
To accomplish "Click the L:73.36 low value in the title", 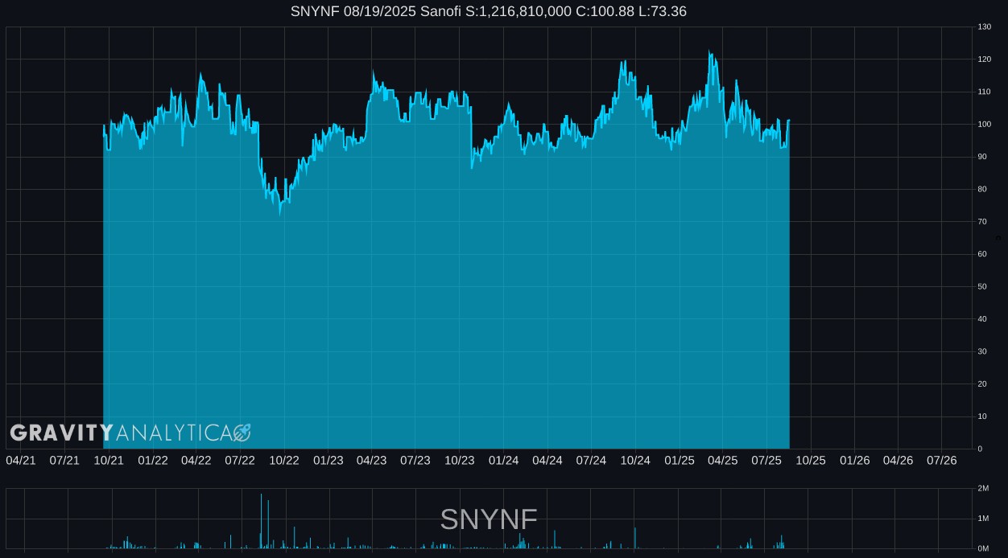I will tap(663, 11).
